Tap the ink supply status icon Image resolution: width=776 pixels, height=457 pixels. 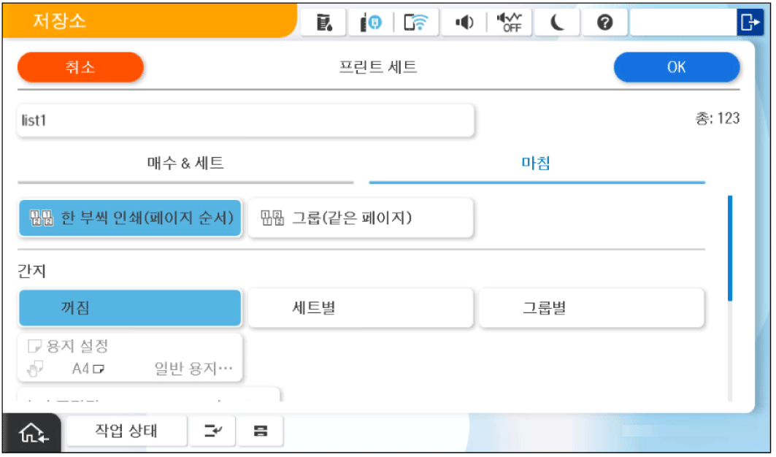point(370,23)
